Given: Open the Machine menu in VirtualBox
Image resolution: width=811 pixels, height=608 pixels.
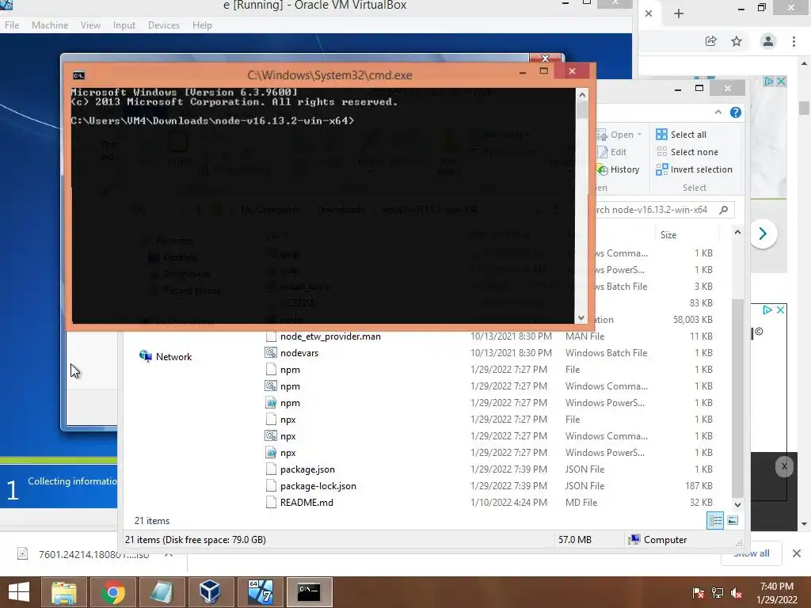Looking at the screenshot, I should [50, 25].
